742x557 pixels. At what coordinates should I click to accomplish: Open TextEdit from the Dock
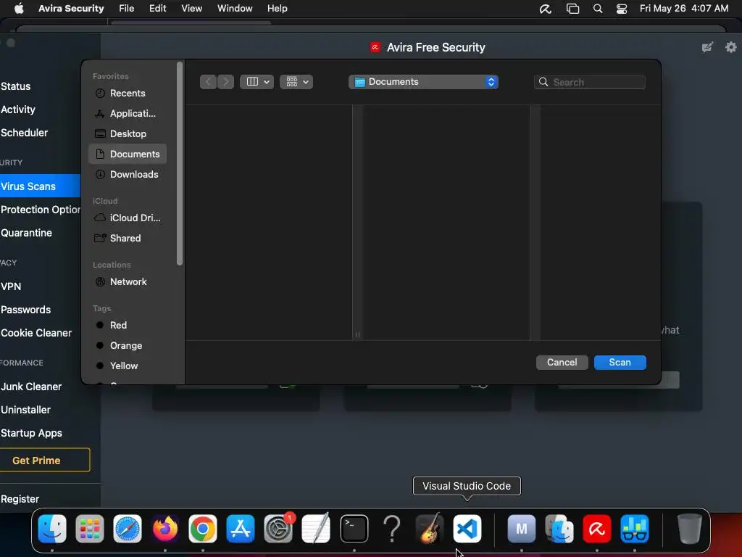tap(316, 529)
